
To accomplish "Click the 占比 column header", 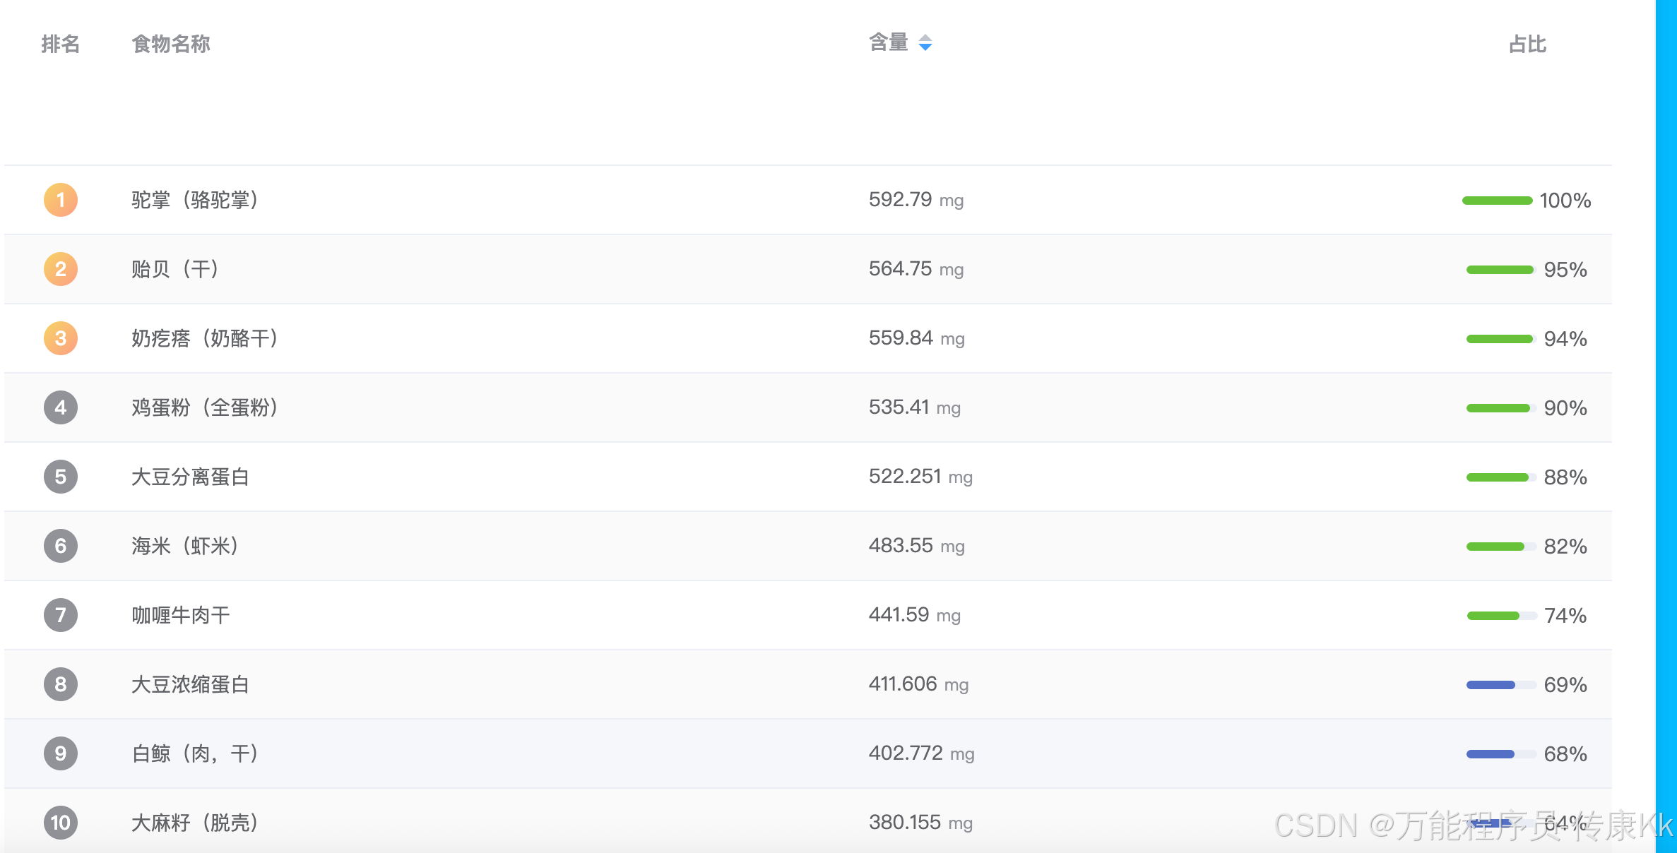I will [x=1527, y=44].
